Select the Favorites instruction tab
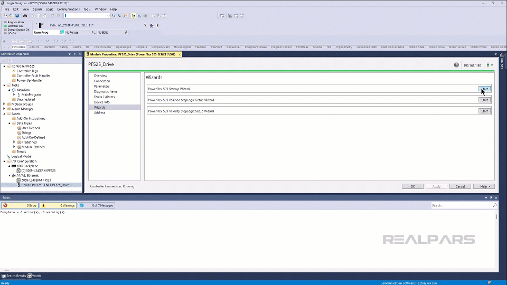The height and width of the screenshot is (285, 507). pyautogui.click(x=18, y=47)
